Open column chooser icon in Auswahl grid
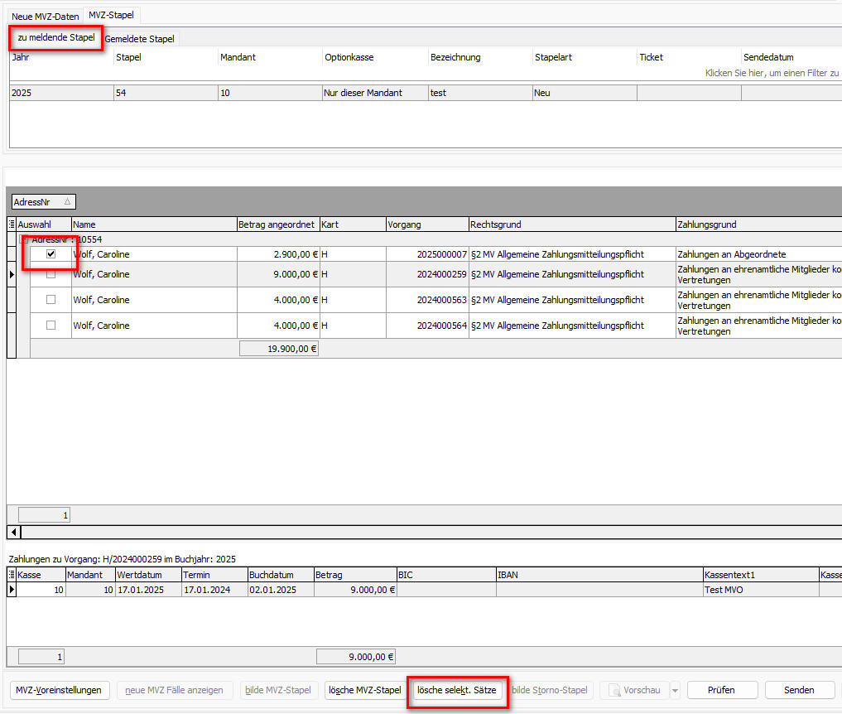Screen dimensions: 842x714 point(12,224)
